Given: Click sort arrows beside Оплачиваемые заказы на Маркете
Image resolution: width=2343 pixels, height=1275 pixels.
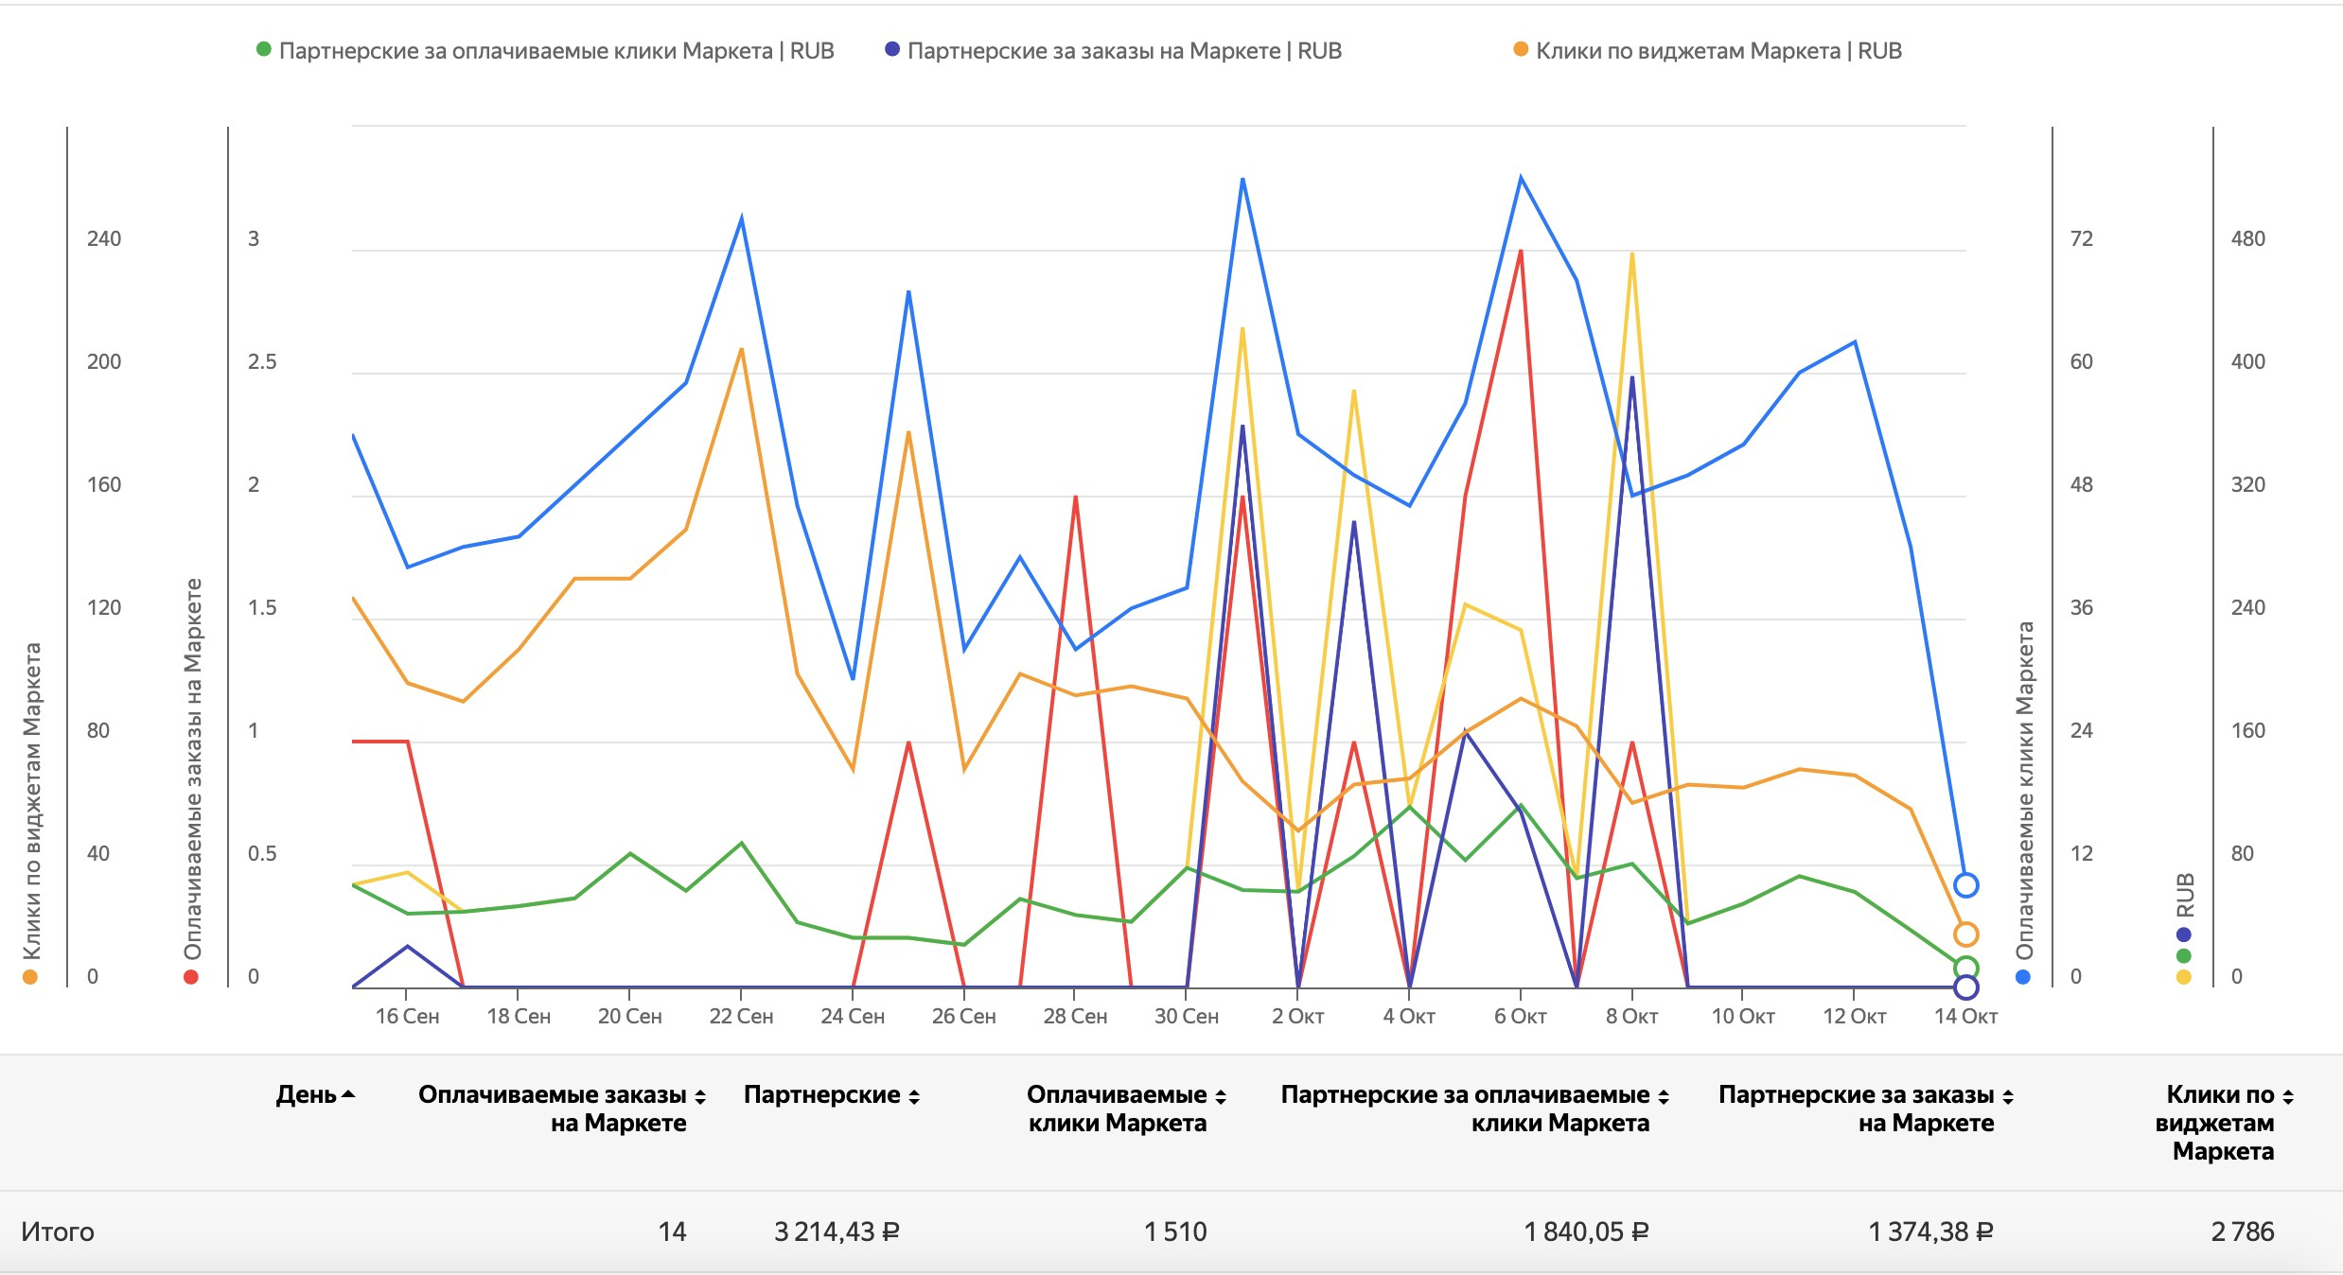Looking at the screenshot, I should [700, 1096].
